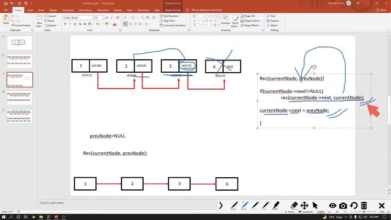
Task: Switch to the Shape Format tab
Action: coord(172,10)
